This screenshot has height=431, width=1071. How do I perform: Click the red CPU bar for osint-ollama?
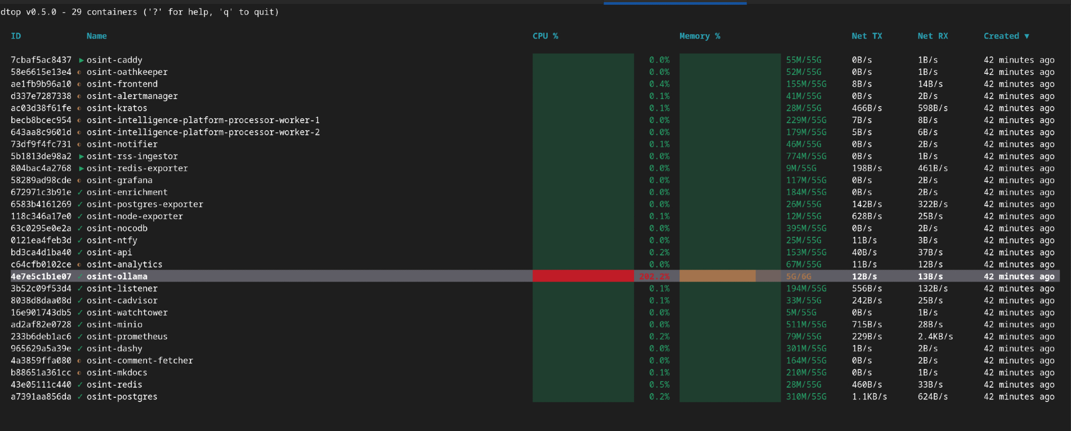click(x=583, y=276)
